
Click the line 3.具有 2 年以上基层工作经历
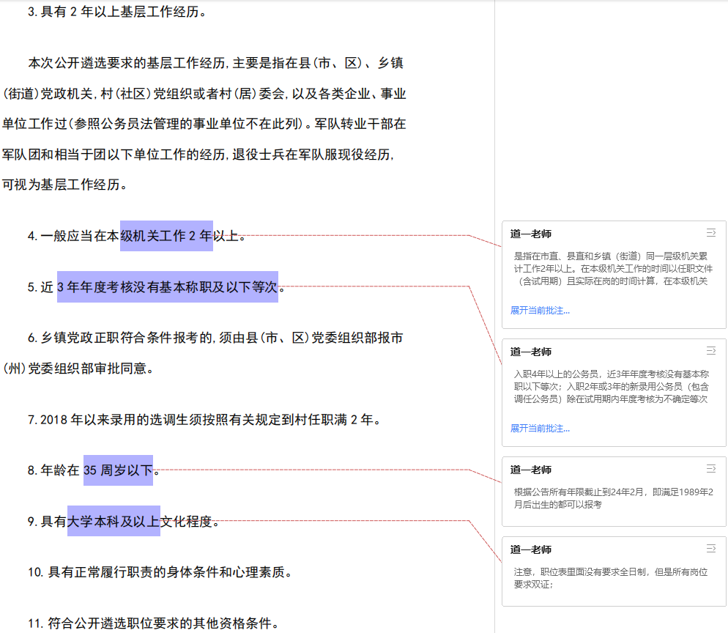[116, 12]
